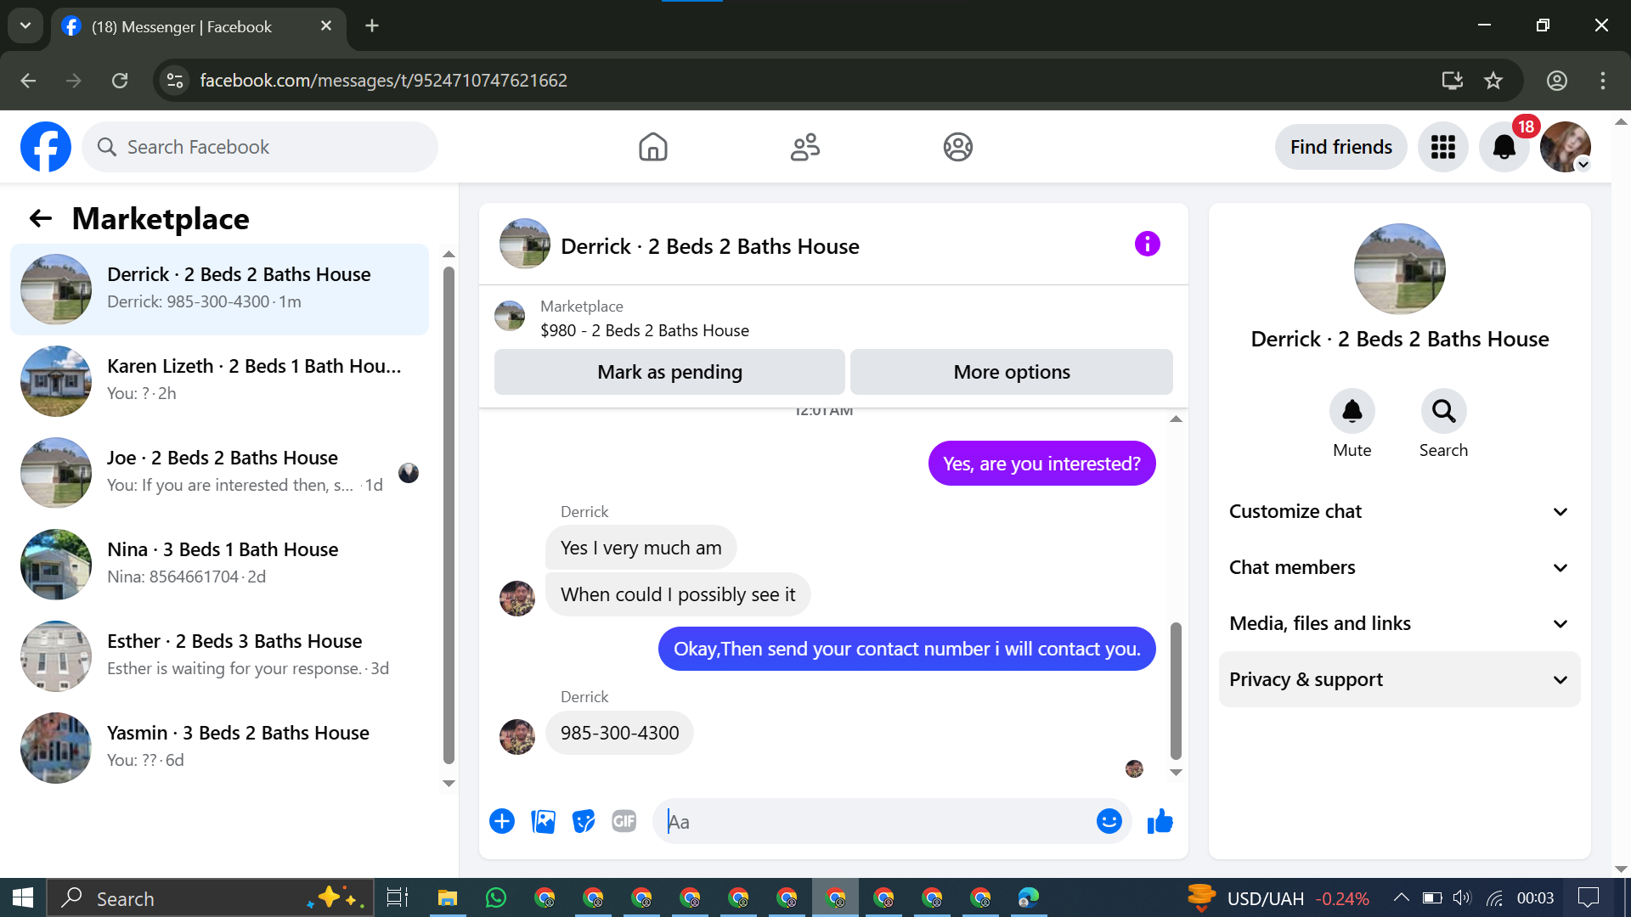This screenshot has height=917, width=1631.
Task: Install app icon in address bar
Action: click(1452, 80)
